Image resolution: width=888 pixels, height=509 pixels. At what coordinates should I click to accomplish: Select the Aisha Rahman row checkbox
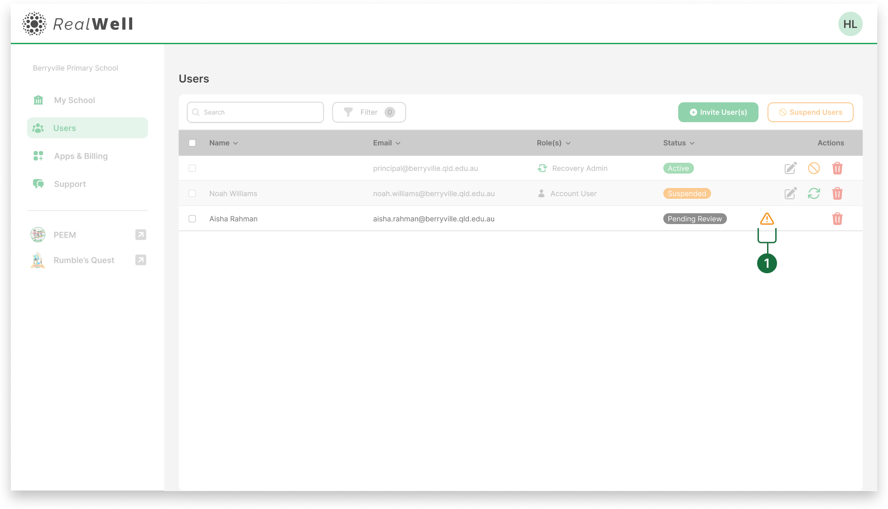192,219
